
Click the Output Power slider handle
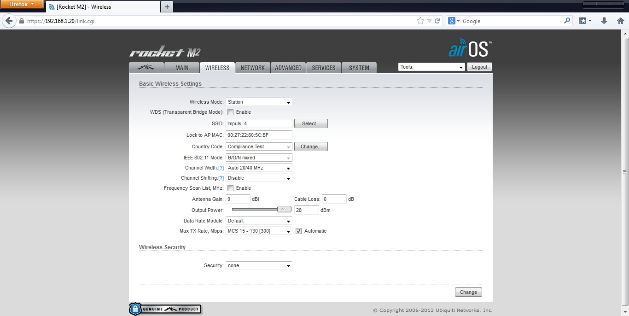[284, 209]
